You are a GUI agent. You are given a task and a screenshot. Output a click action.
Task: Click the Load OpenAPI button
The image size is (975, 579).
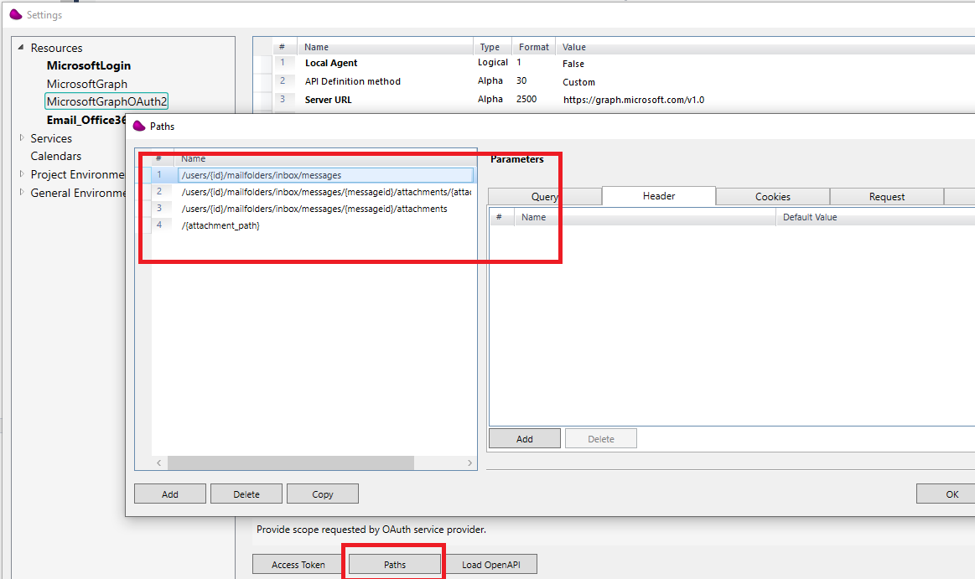(490, 564)
